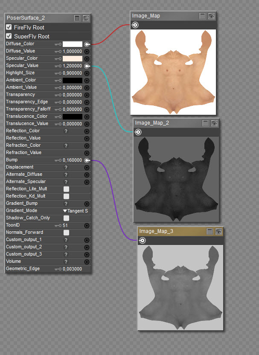Image resolution: width=259 pixels, height=355 pixels.
Task: Click Ambient_Color input plug icon
Action: [87, 80]
